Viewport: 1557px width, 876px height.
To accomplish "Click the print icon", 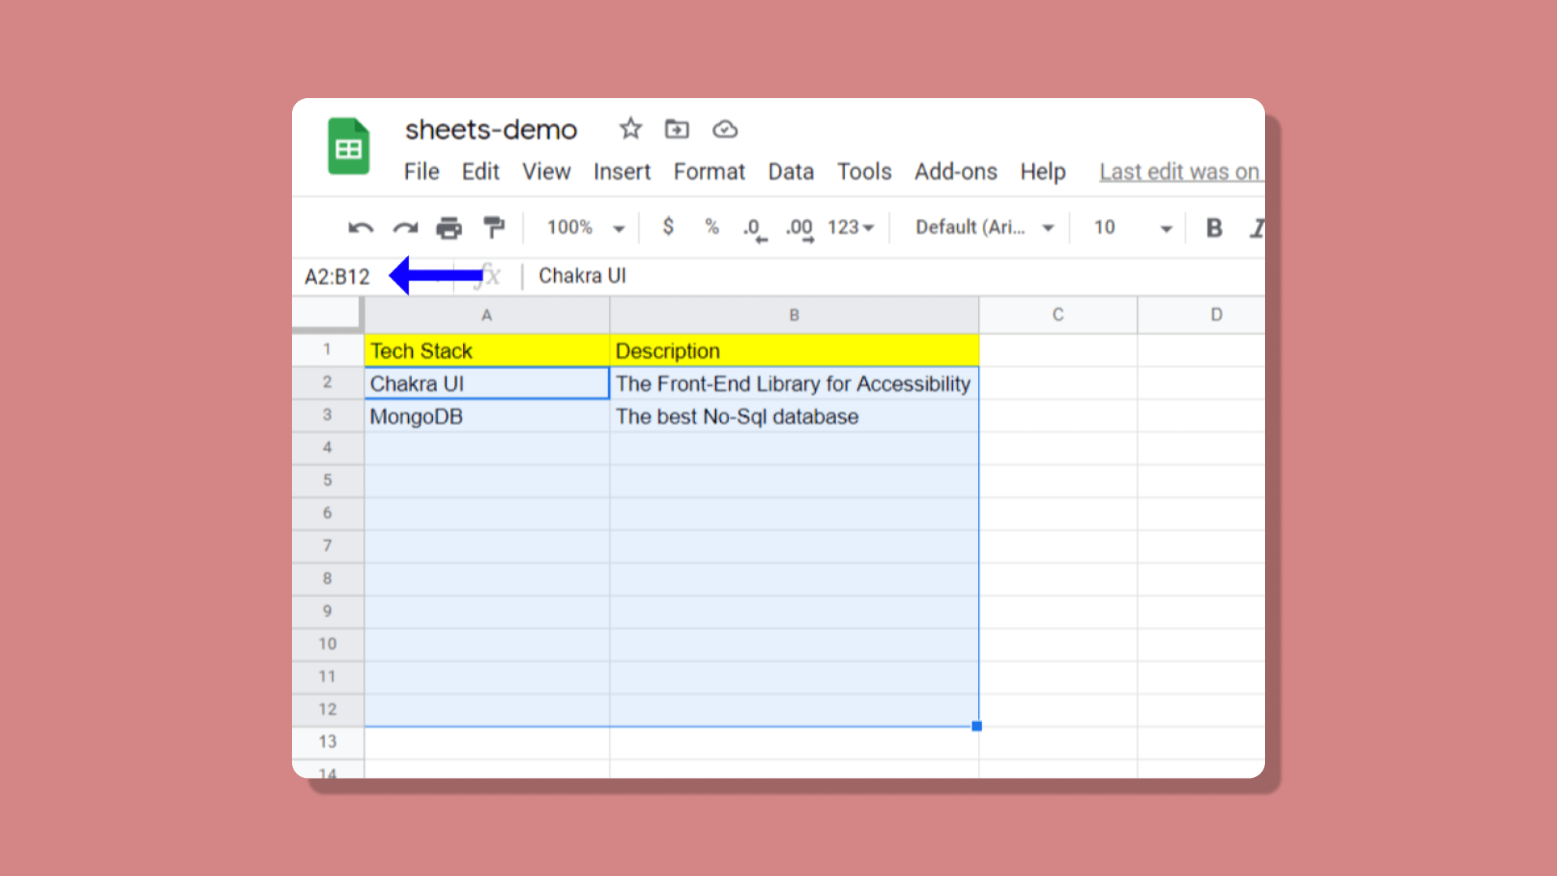I will click(448, 228).
